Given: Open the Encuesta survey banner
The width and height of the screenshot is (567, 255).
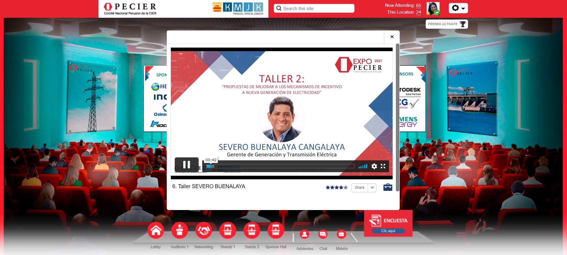Looking at the screenshot, I should tap(388, 223).
